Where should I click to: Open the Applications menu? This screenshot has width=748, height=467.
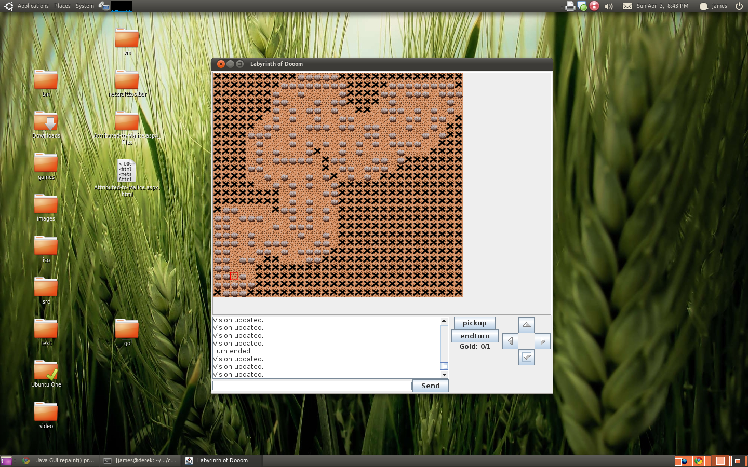tap(33, 6)
